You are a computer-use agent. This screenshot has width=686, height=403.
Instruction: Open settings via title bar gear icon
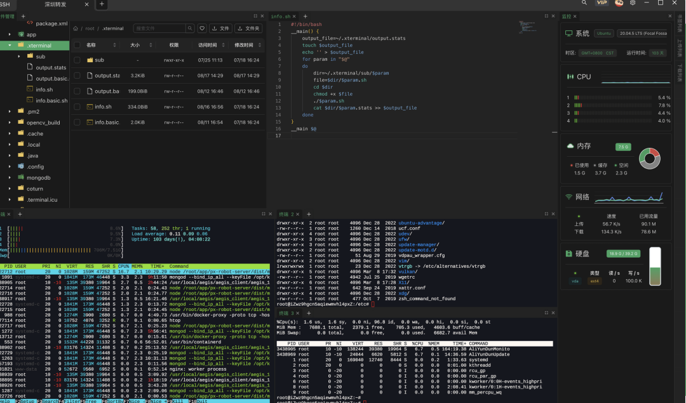[633, 3]
